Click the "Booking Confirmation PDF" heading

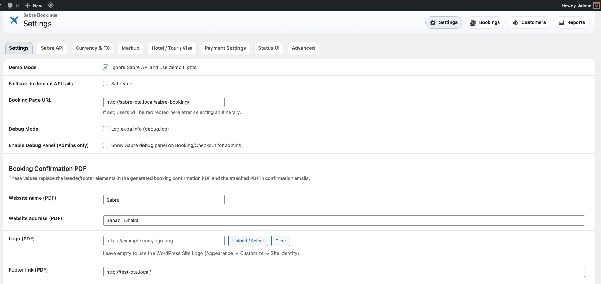tap(47, 169)
